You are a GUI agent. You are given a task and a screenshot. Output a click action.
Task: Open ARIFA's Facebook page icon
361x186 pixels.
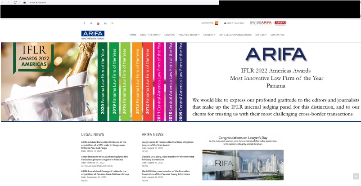pyautogui.click(x=84, y=23)
